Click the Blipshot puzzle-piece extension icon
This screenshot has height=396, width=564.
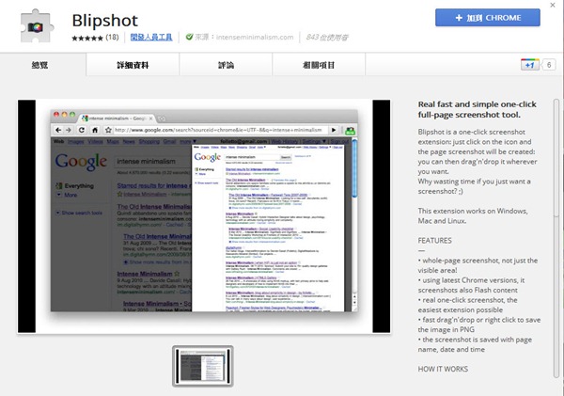coord(37,26)
